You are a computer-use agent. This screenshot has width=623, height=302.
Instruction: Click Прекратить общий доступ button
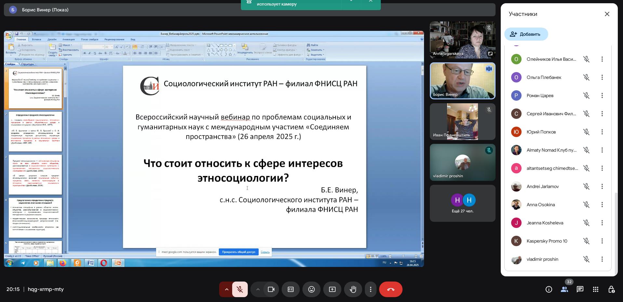(x=238, y=252)
